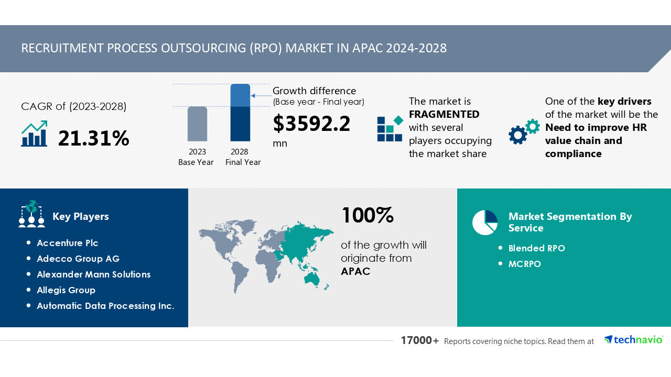
Task: Click MCRPO segmentation item
Action: [x=524, y=264]
